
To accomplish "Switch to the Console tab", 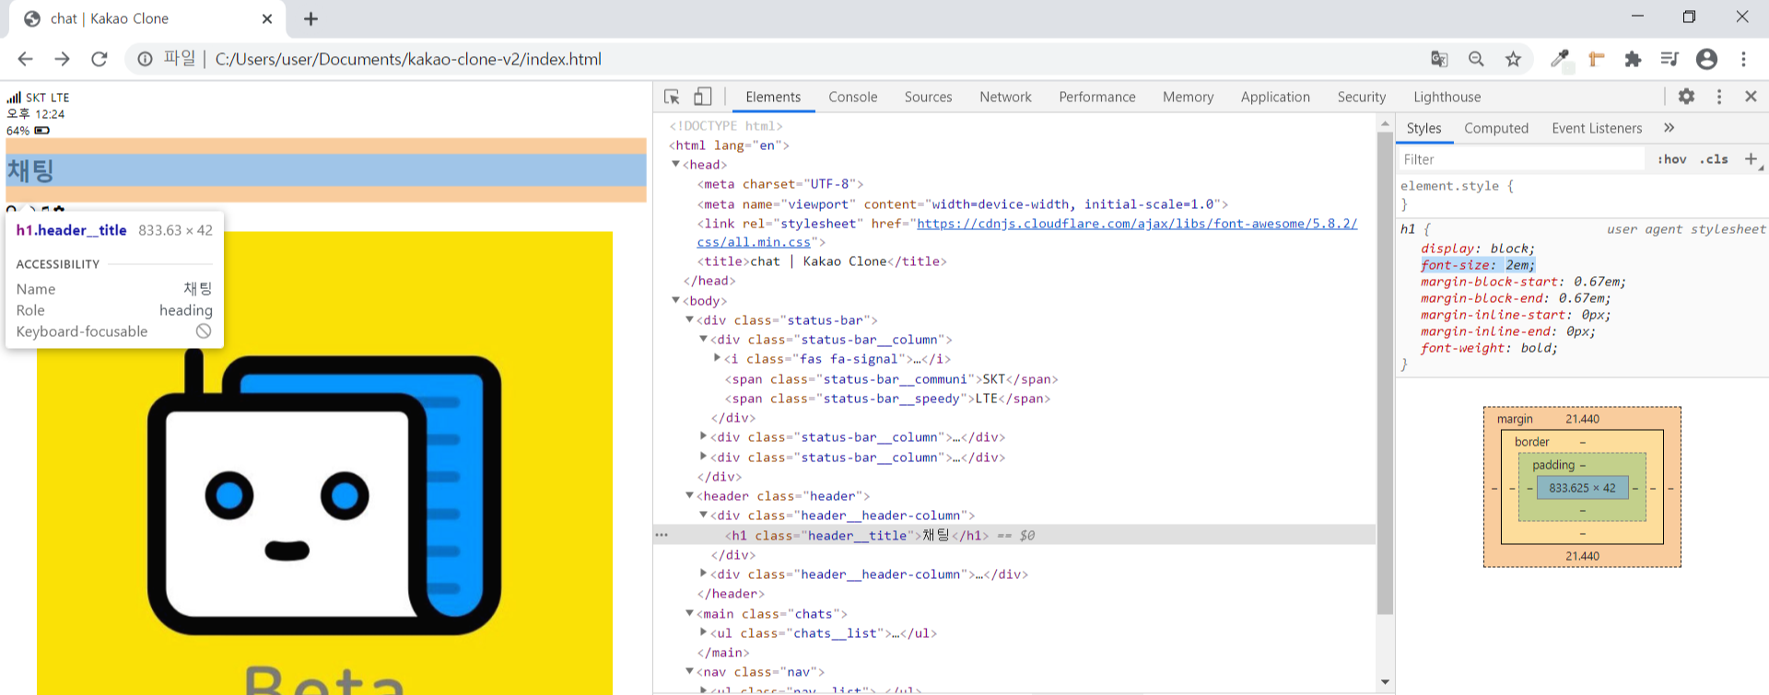I will [852, 97].
